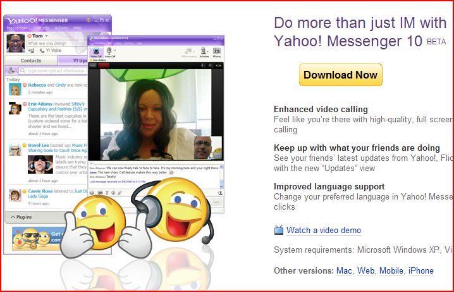Click the self-view video thumbnail
Image resolution: width=454 pixels, height=292 pixels.
pos(208,148)
